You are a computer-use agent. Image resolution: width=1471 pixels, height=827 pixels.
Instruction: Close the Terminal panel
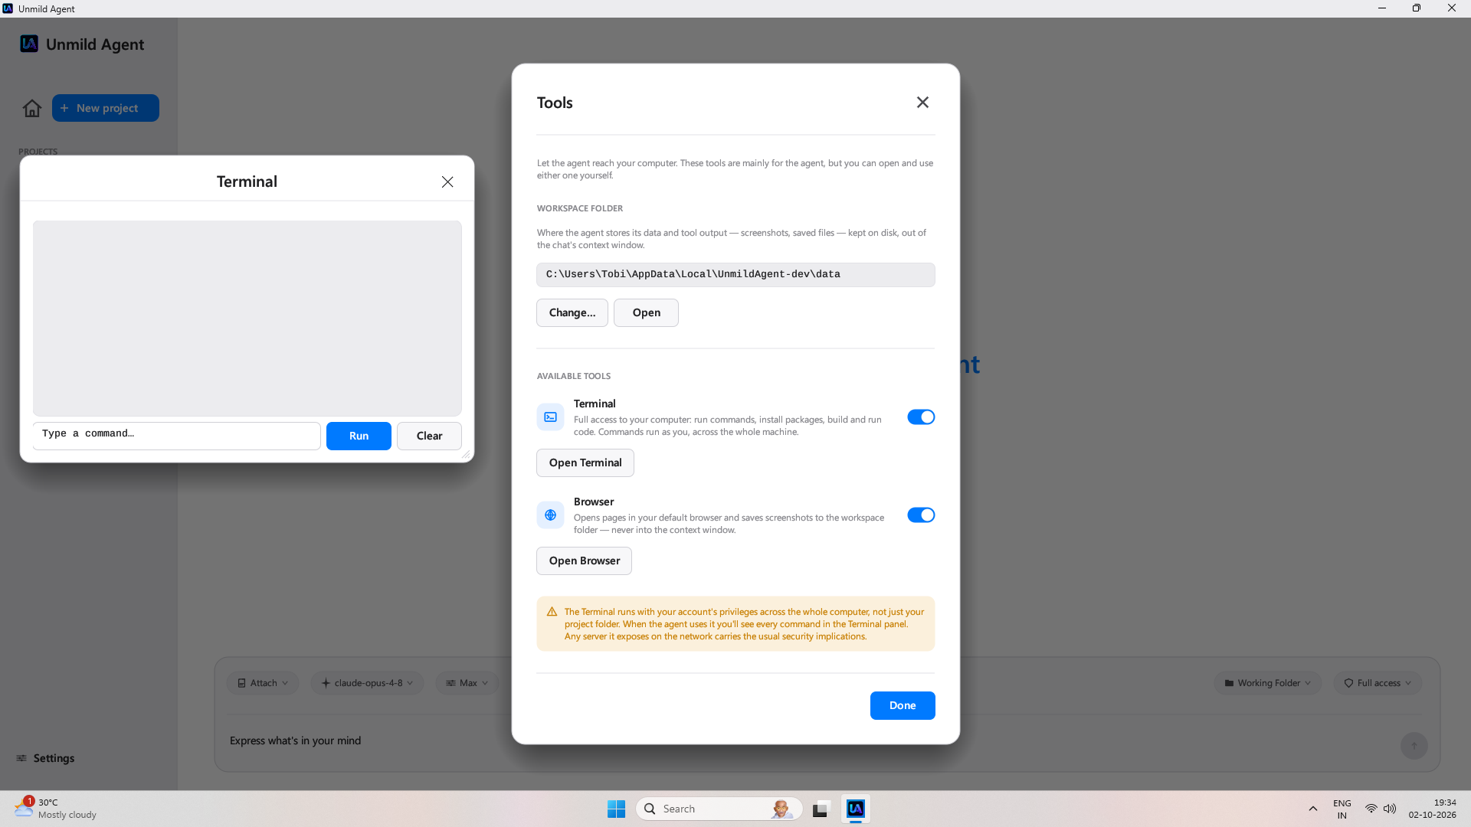click(447, 181)
